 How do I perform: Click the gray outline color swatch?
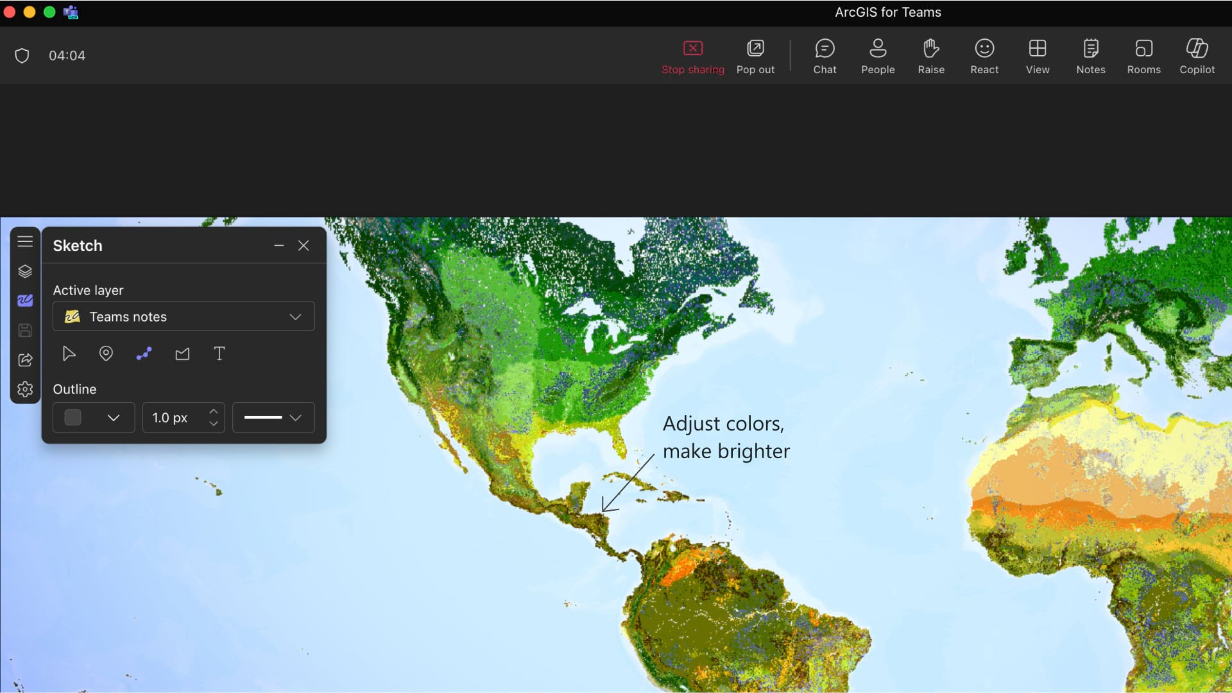[73, 418]
